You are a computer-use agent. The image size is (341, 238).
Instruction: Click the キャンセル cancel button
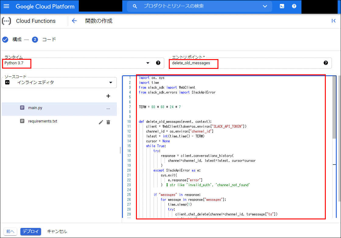pos(57,232)
